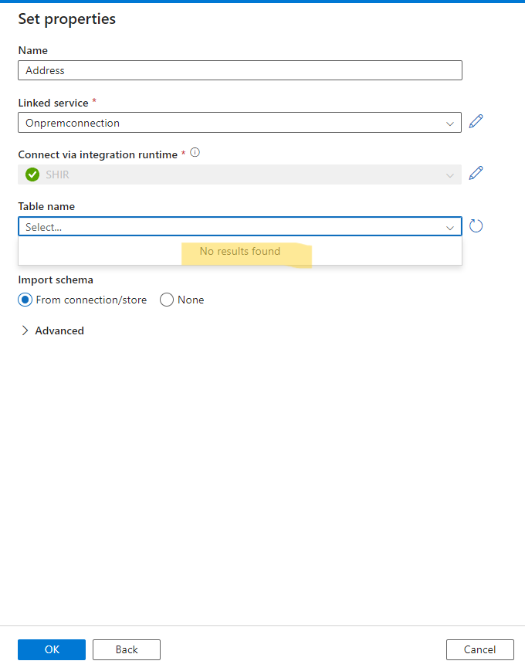This screenshot has height=671, width=525.
Task: Refresh the Table name list
Action: [476, 225]
